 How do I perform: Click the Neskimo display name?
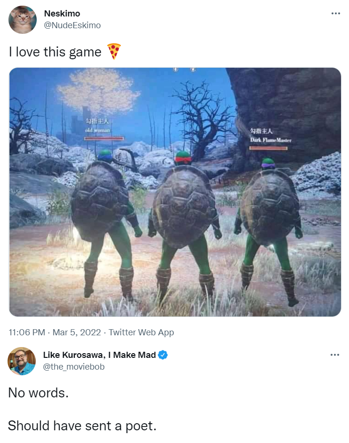(x=62, y=13)
